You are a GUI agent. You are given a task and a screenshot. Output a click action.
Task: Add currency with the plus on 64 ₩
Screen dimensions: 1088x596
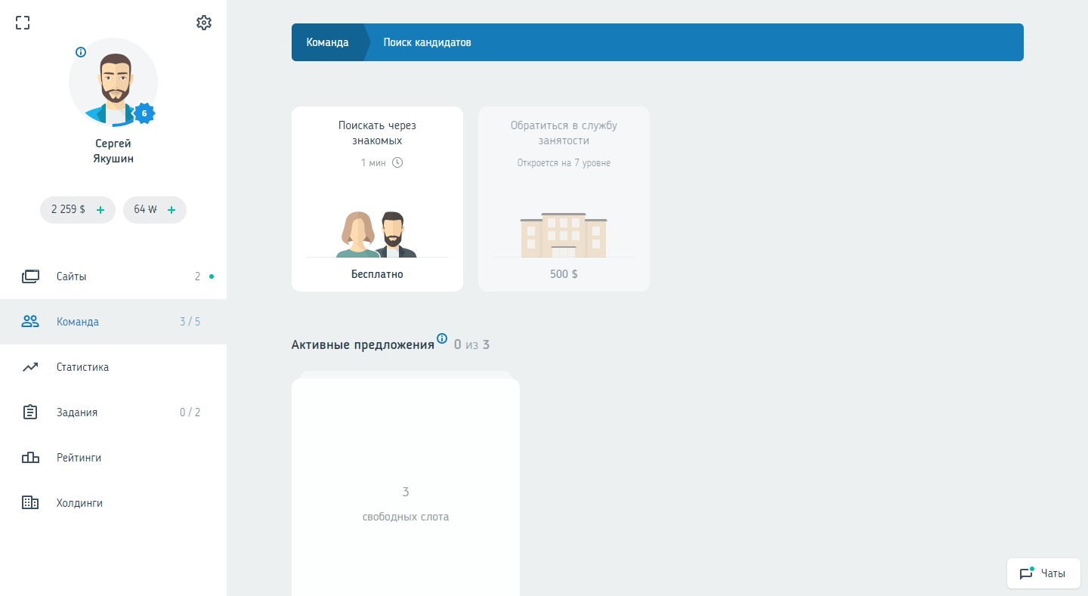point(172,210)
